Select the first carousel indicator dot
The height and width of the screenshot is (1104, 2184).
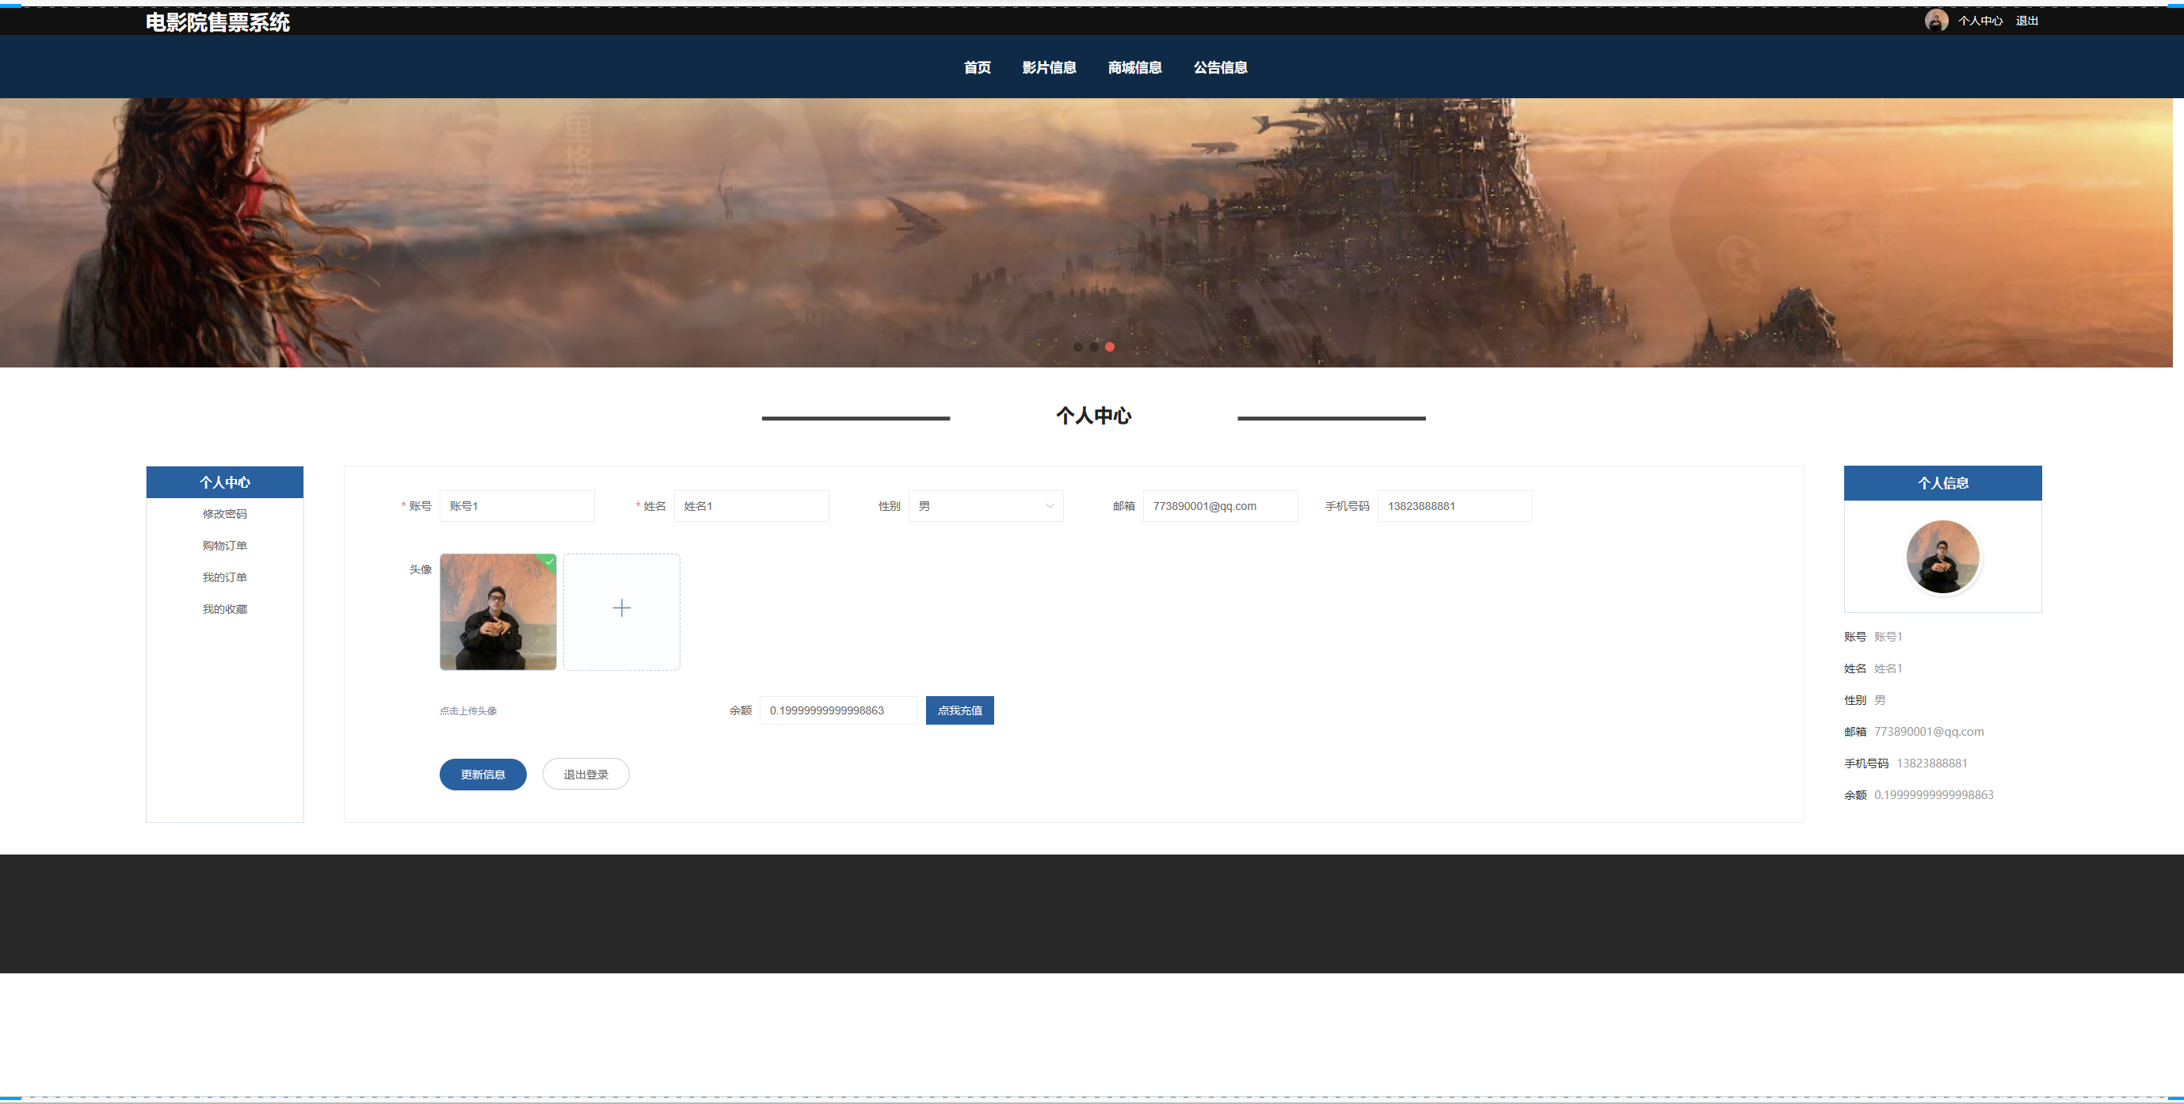point(1077,346)
